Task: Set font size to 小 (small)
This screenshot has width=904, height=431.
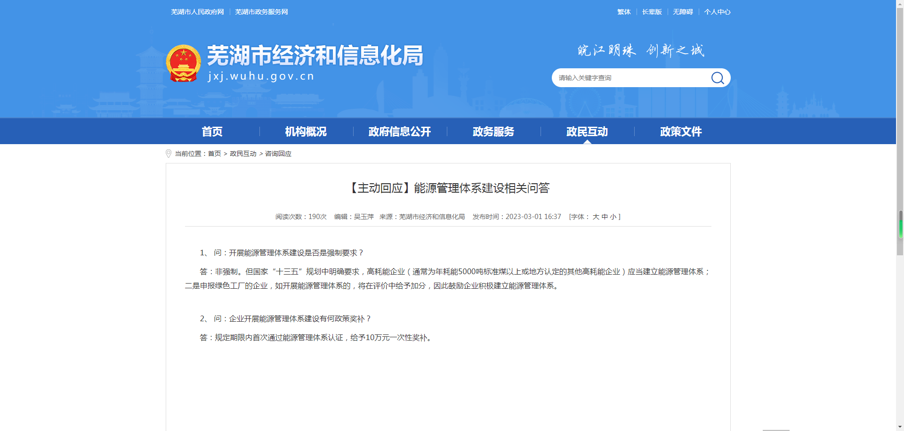Action: [613, 217]
